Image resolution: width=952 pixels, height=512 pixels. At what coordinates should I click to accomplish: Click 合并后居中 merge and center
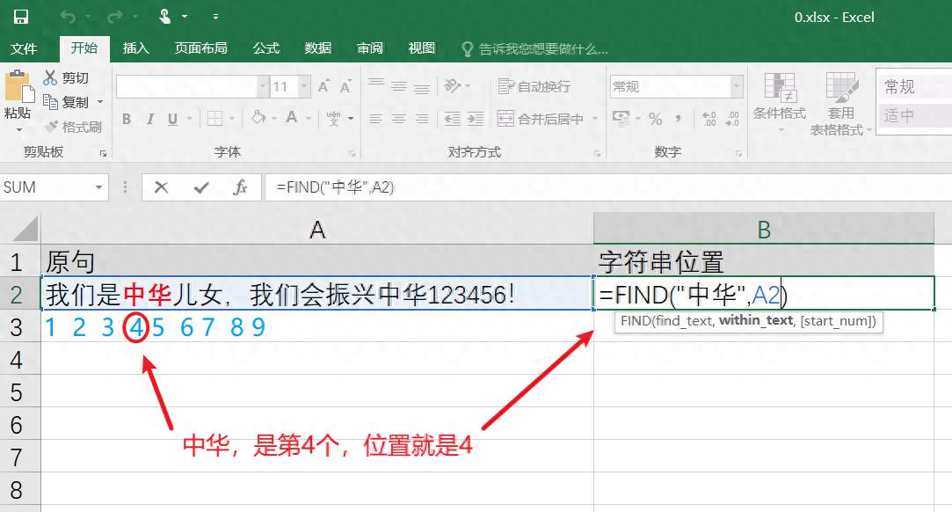(x=541, y=119)
